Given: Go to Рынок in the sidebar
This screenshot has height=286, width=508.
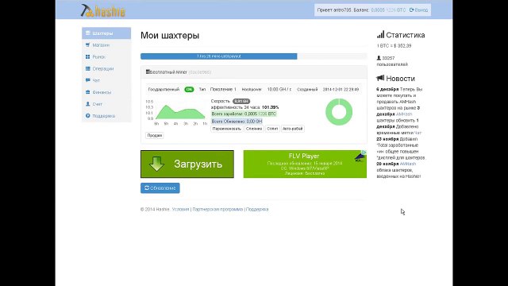Looking at the screenshot, I should click(x=106, y=56).
